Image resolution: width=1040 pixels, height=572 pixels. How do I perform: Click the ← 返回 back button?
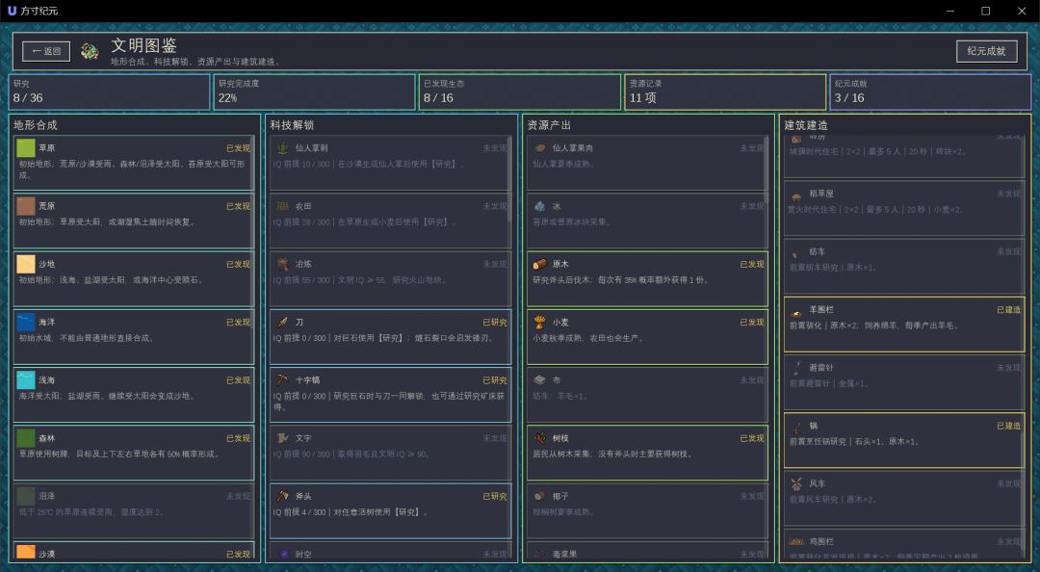[x=46, y=51]
